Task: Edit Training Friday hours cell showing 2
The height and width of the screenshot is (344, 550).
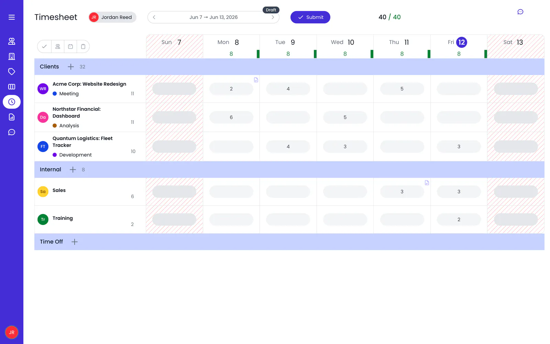Action: pyautogui.click(x=459, y=219)
